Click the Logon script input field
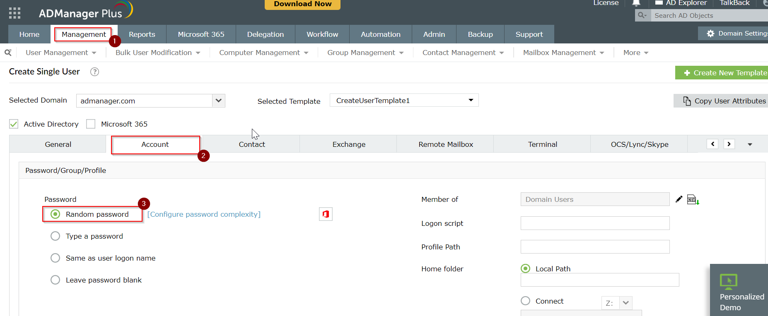768x316 pixels. pyautogui.click(x=595, y=223)
